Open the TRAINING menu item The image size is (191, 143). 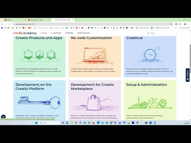[x=69, y=33]
